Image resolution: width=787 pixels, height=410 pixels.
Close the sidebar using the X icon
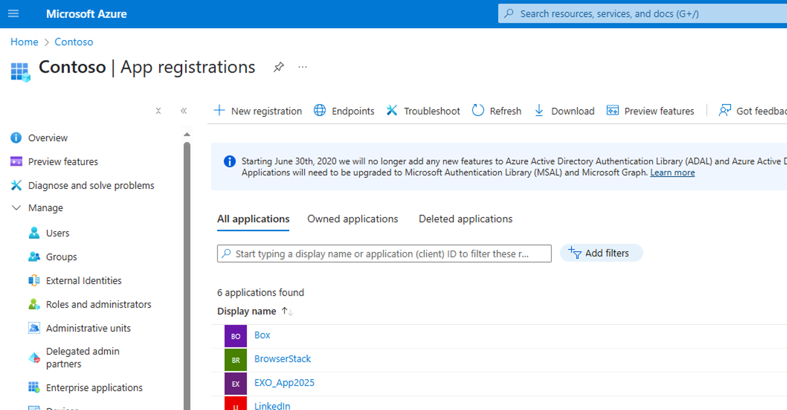158,111
